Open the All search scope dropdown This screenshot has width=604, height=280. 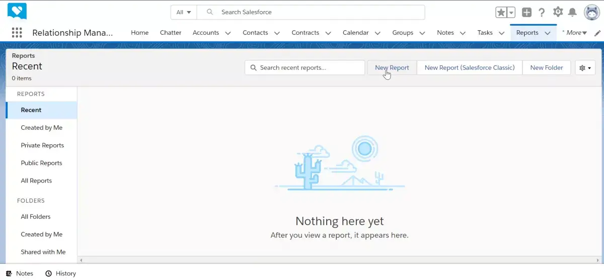184,12
